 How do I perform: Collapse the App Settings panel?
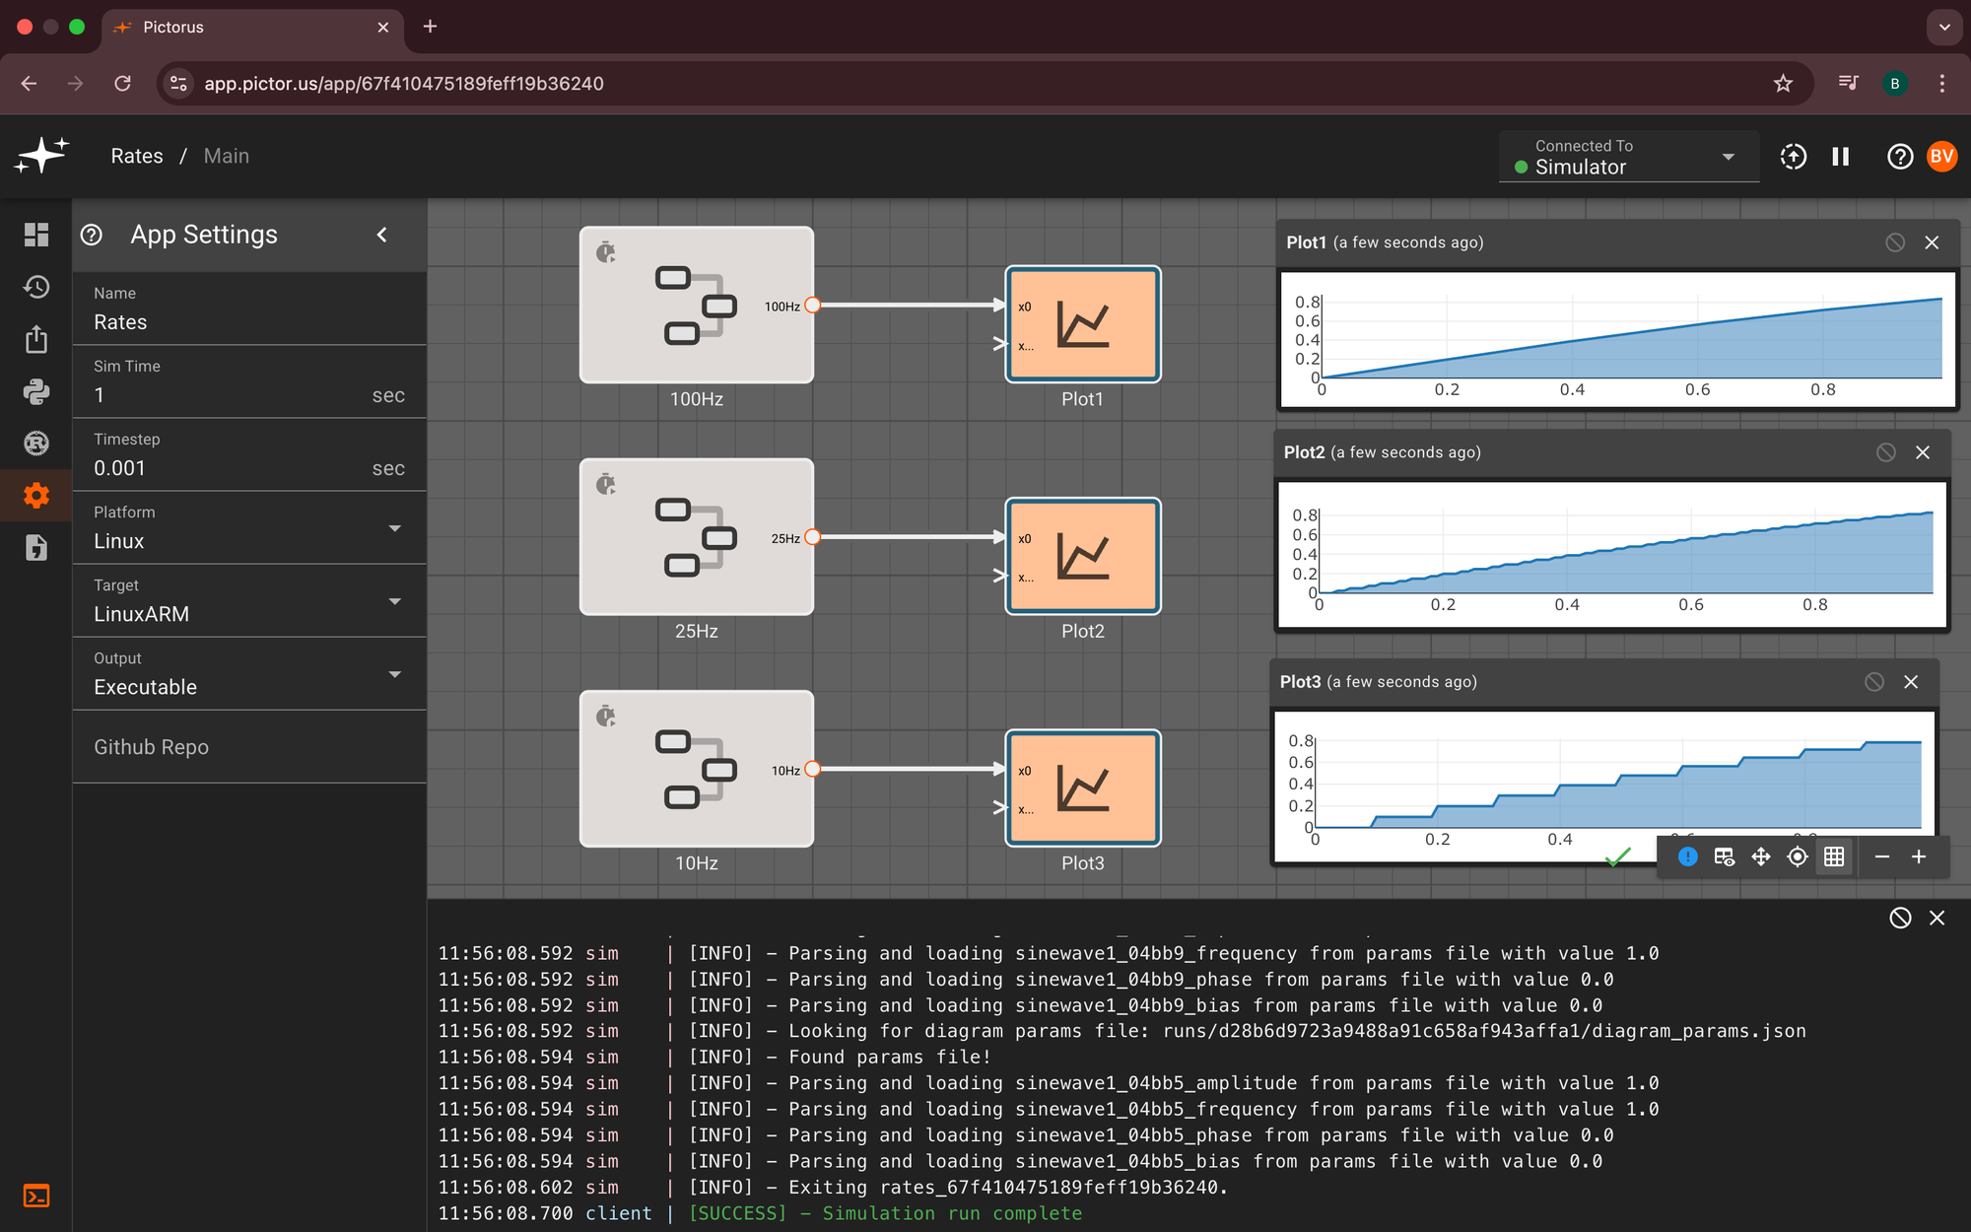pyautogui.click(x=382, y=235)
